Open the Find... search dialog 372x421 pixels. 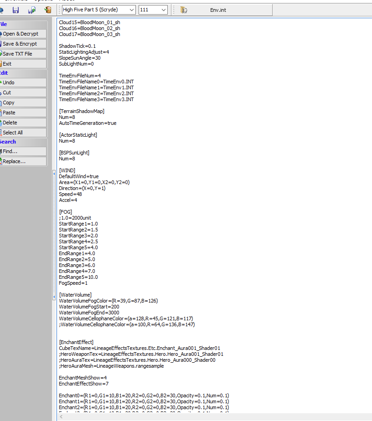point(23,151)
